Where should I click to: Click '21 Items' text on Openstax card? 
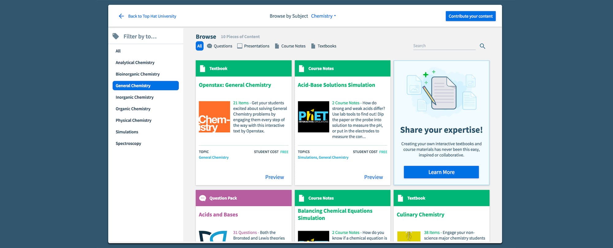click(241, 103)
